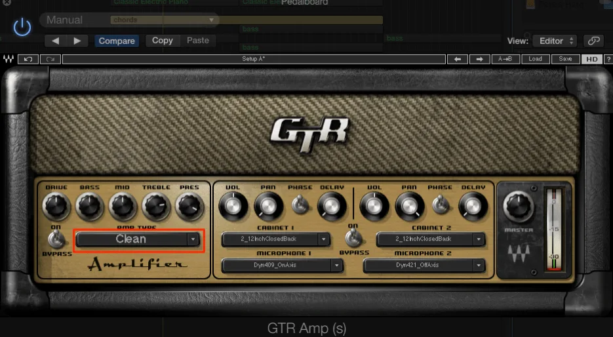The image size is (613, 337).
Task: Click the output level meter
Action: (x=555, y=229)
